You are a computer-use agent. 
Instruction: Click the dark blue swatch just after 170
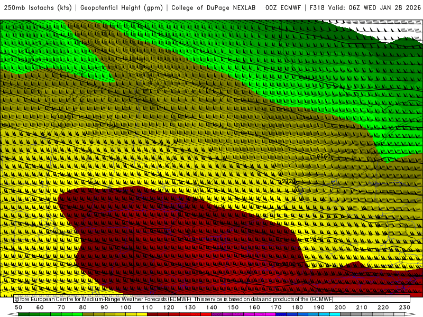[x=281, y=314]
